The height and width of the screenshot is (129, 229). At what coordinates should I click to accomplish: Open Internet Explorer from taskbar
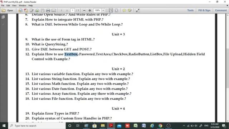point(152,126)
